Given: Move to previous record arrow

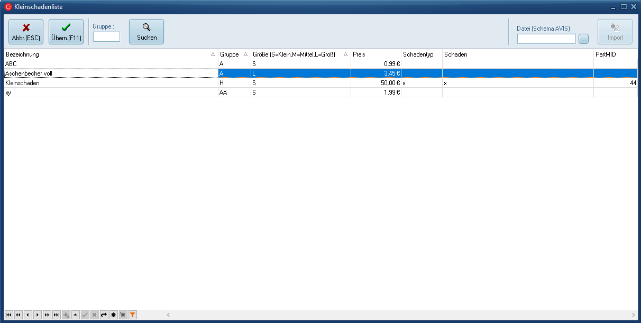Looking at the screenshot, I should [28, 315].
